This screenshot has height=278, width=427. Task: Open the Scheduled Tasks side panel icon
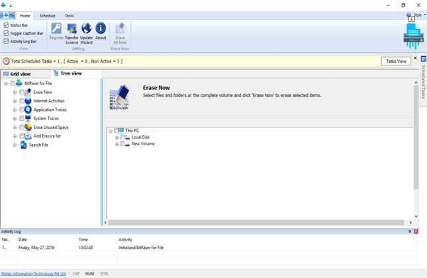[424, 59]
